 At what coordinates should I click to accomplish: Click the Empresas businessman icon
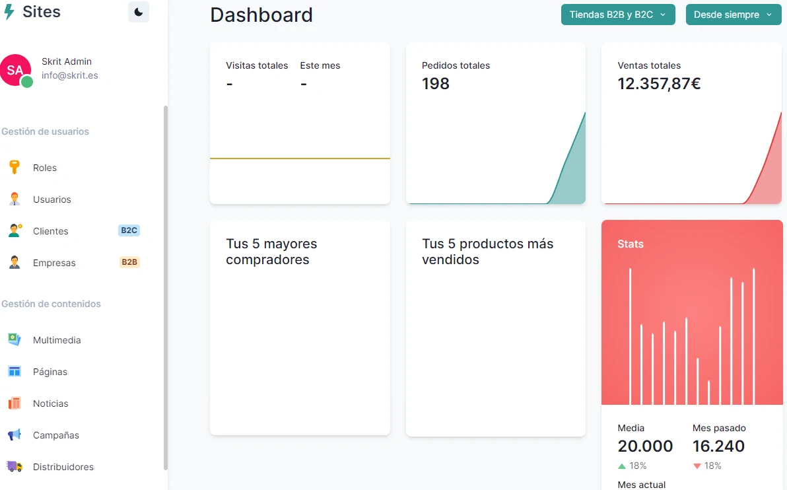tap(15, 262)
